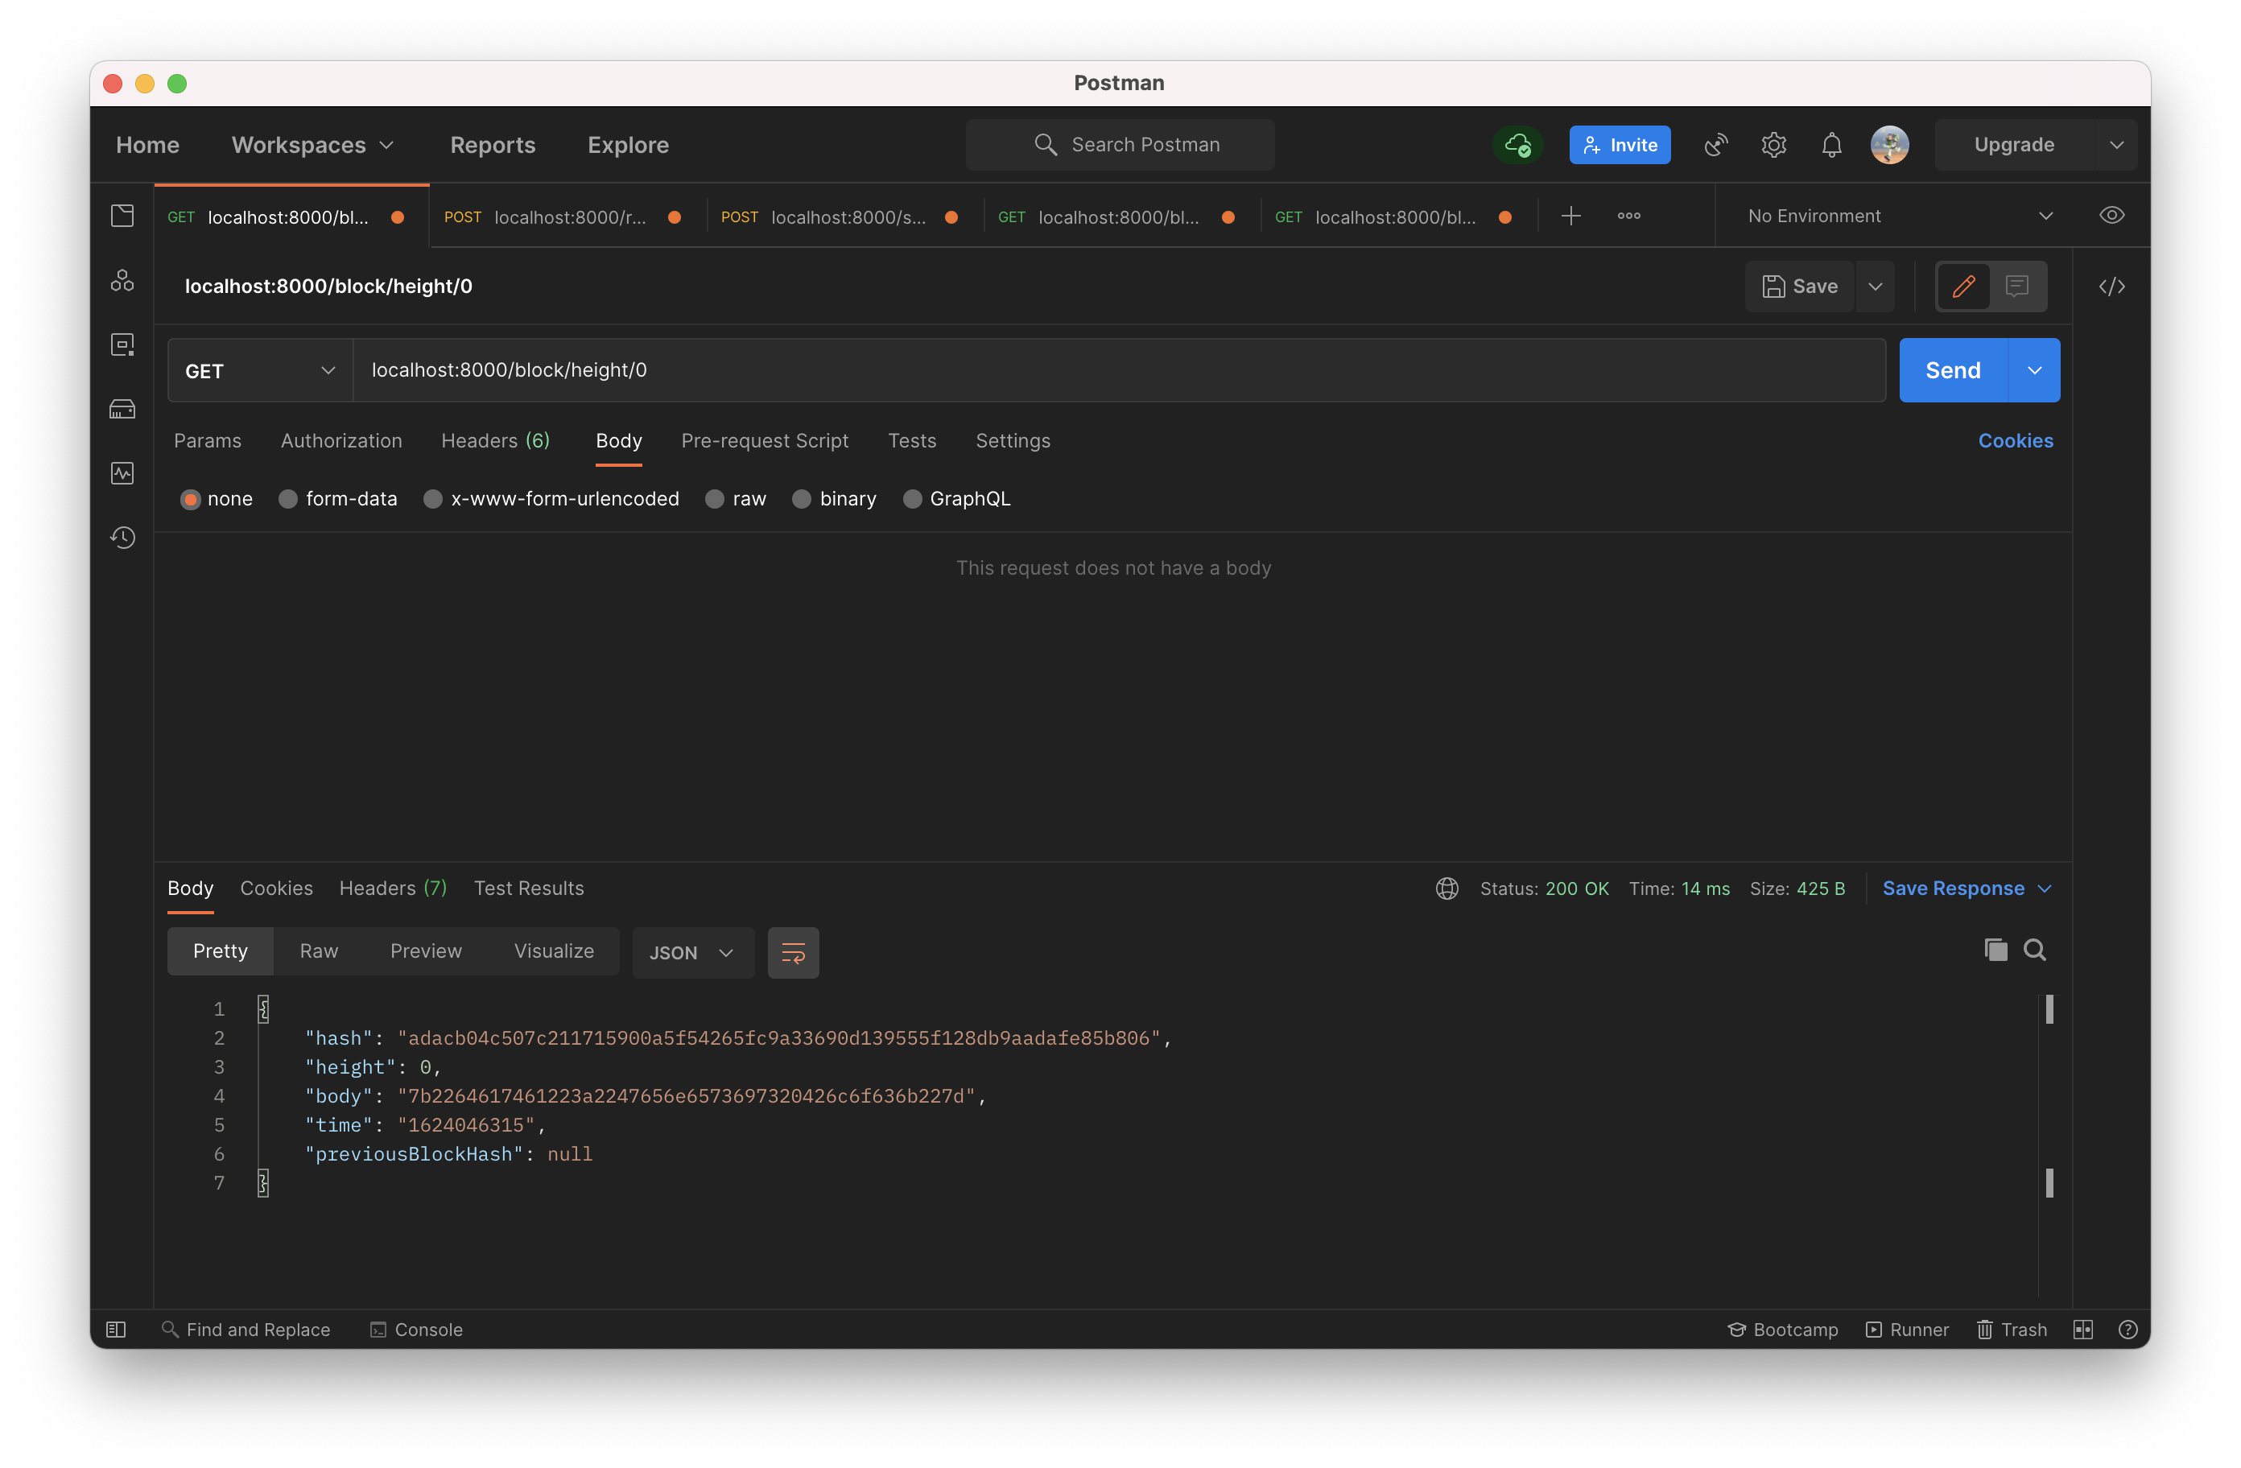Open the code snippet generator

click(x=2113, y=287)
